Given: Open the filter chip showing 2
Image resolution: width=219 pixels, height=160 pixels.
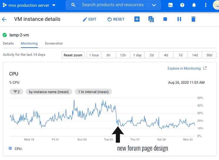Looking at the screenshot, I should coord(16,92).
